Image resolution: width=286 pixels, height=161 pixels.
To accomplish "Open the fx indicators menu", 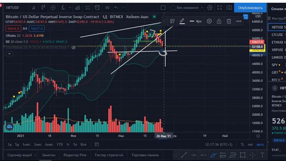I will pyautogui.click(x=63, y=8).
